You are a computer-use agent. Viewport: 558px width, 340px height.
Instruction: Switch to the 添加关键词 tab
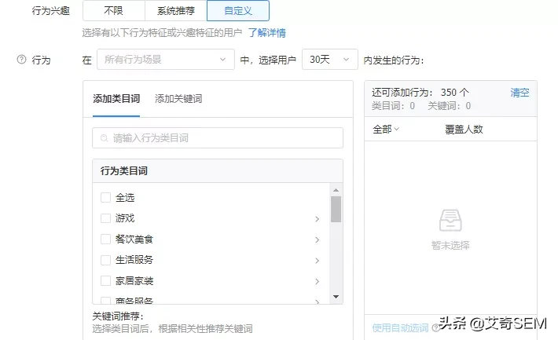[178, 98]
